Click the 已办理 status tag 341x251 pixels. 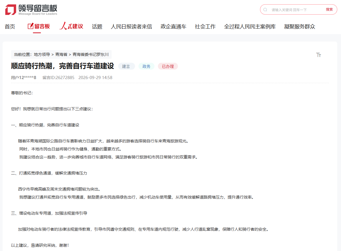(x=168, y=66)
